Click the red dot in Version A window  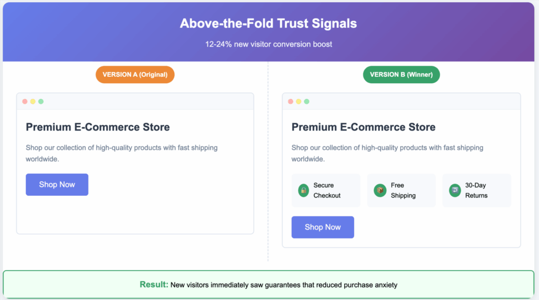point(25,102)
